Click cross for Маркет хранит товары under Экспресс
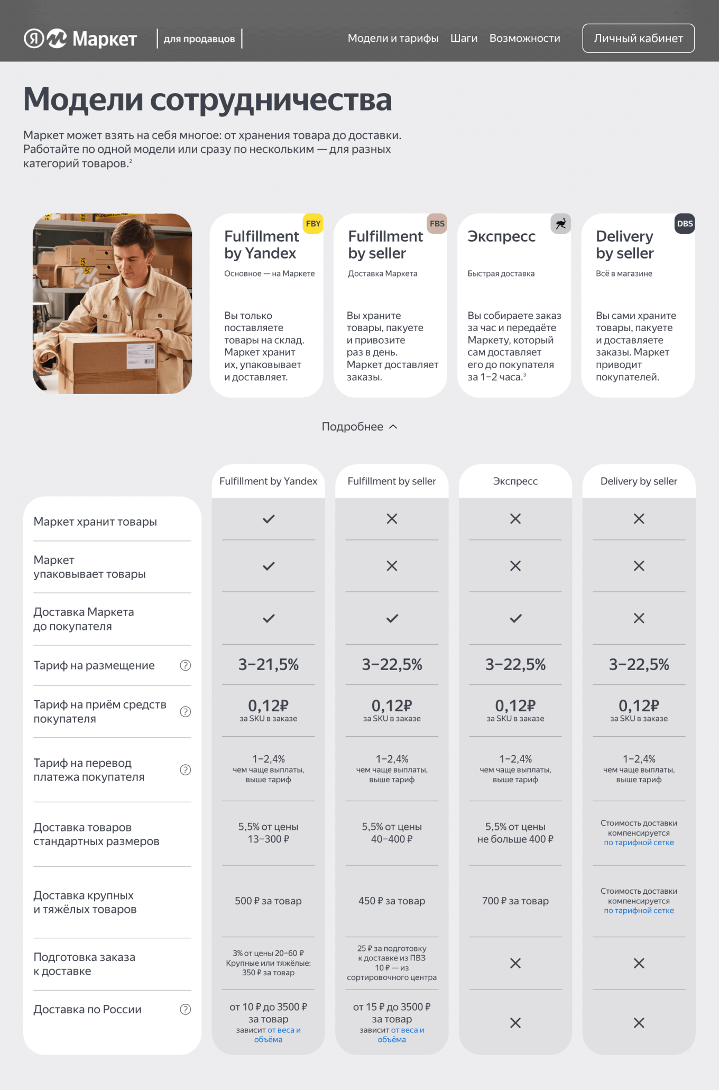Viewport: 719px width, 1090px height. click(515, 519)
